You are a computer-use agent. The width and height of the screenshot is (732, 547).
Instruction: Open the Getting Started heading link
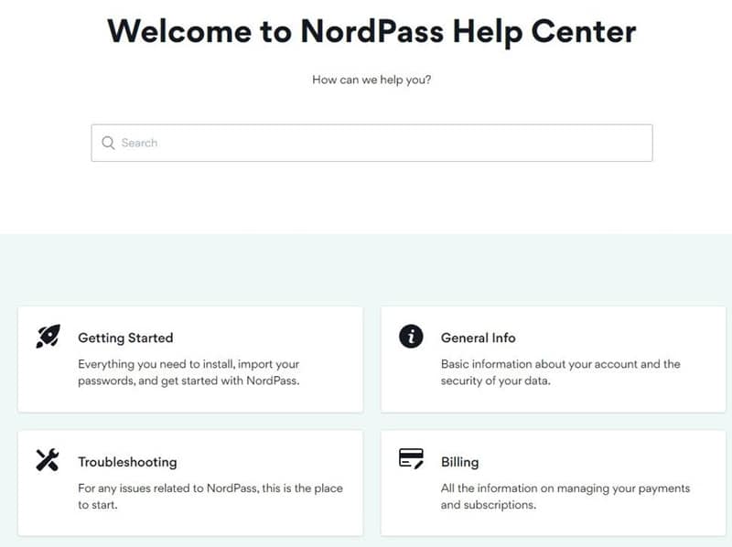125,338
